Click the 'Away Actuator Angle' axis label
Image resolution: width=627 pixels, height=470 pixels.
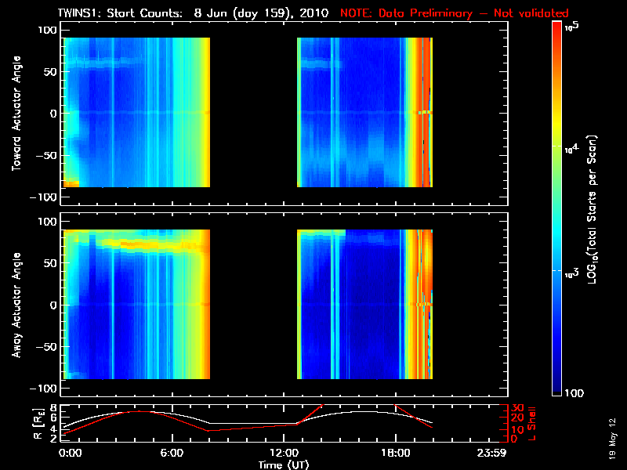coord(16,305)
